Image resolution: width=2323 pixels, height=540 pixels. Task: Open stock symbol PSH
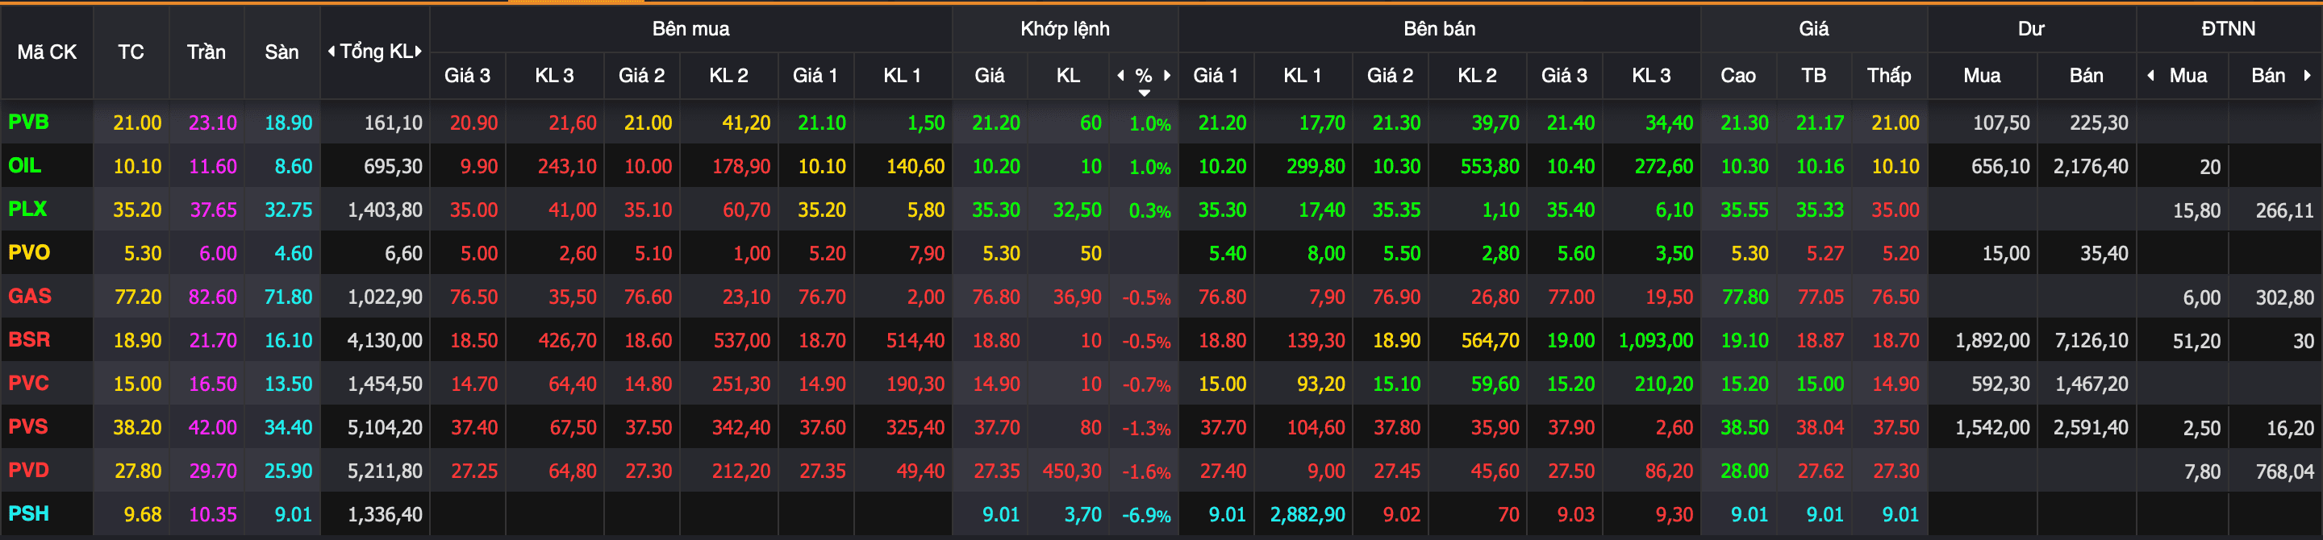(x=28, y=514)
